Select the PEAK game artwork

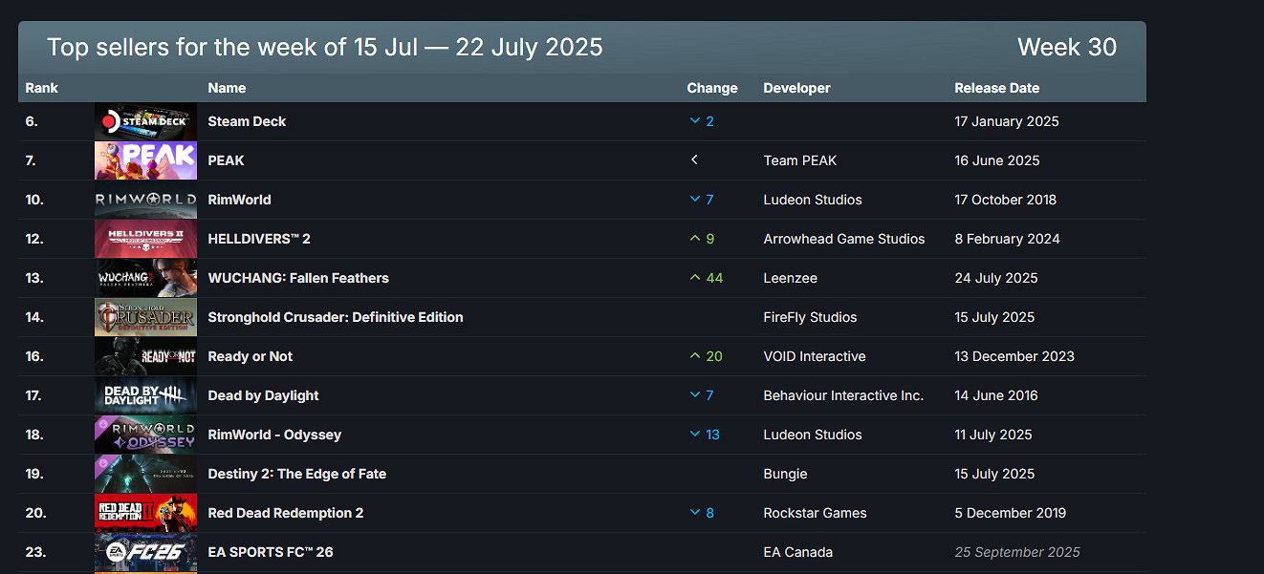pos(144,160)
